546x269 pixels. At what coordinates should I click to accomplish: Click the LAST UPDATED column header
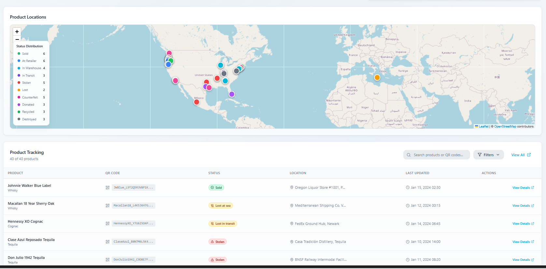tap(417, 173)
